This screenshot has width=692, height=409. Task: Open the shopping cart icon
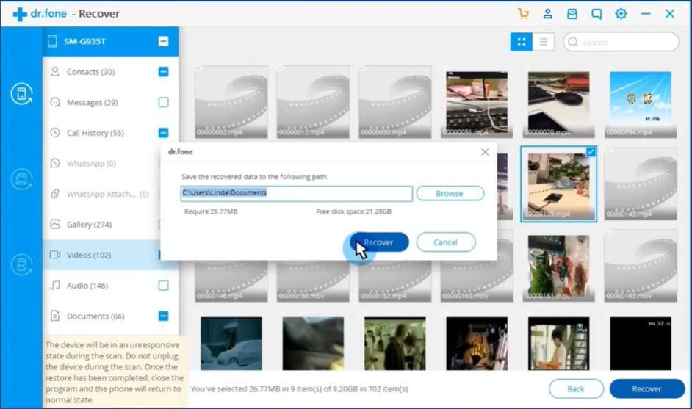click(x=524, y=14)
